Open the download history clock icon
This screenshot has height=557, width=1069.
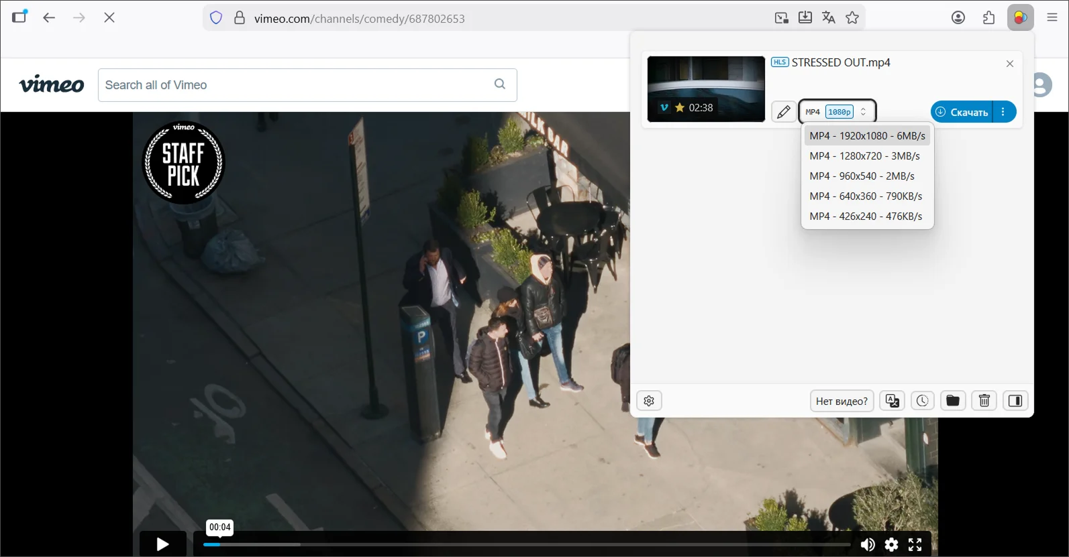[x=922, y=401]
